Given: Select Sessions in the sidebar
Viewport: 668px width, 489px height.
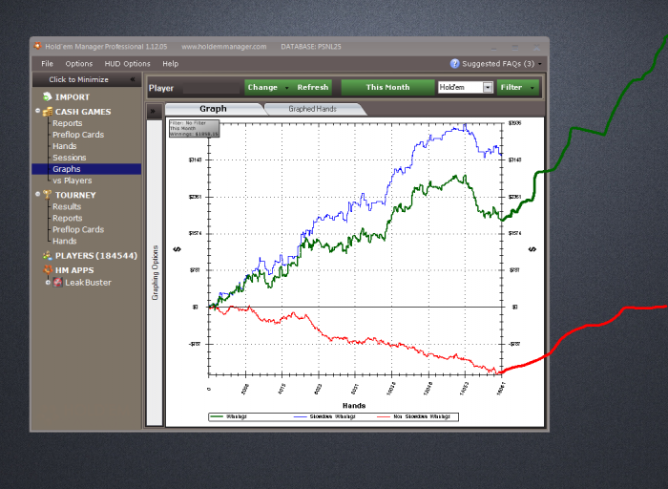Looking at the screenshot, I should tap(69, 158).
